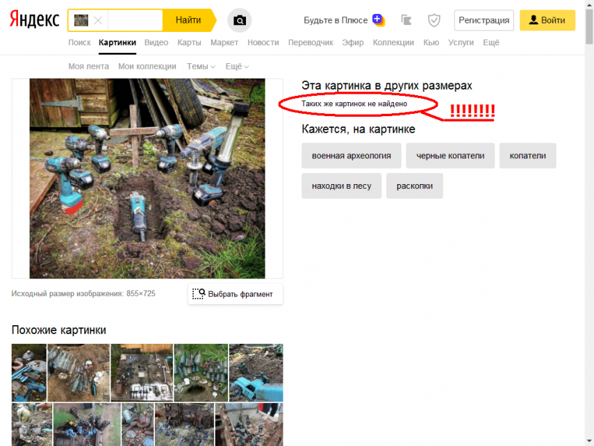Expand the Темы dropdown
594x446 pixels.
[x=201, y=67]
